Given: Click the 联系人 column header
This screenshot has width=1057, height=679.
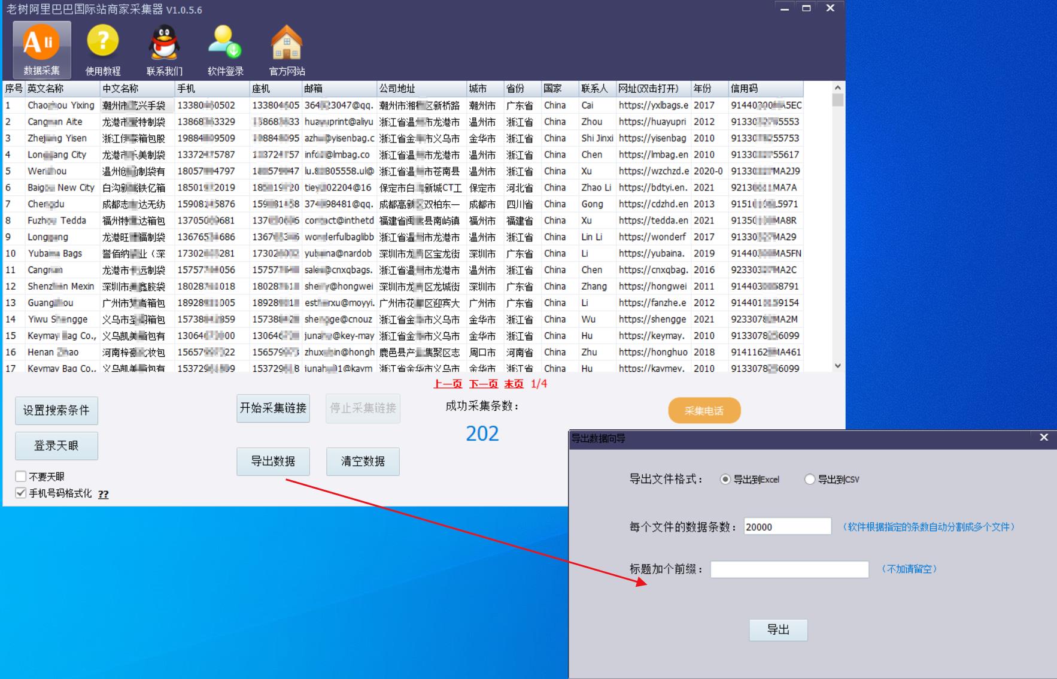Looking at the screenshot, I should pyautogui.click(x=597, y=89).
